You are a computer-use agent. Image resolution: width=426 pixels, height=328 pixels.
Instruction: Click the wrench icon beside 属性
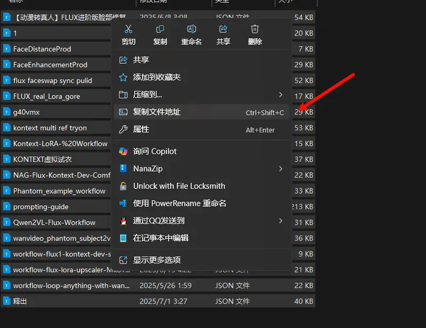[x=123, y=129]
